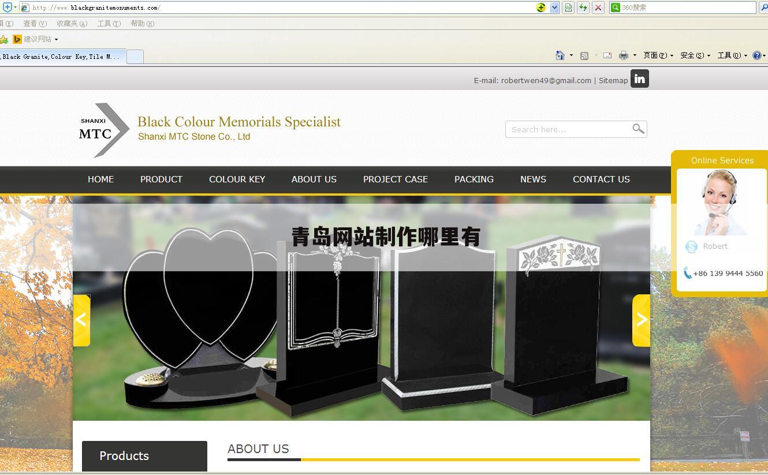Click the Search here input field
This screenshot has height=475, width=768.
pos(569,129)
